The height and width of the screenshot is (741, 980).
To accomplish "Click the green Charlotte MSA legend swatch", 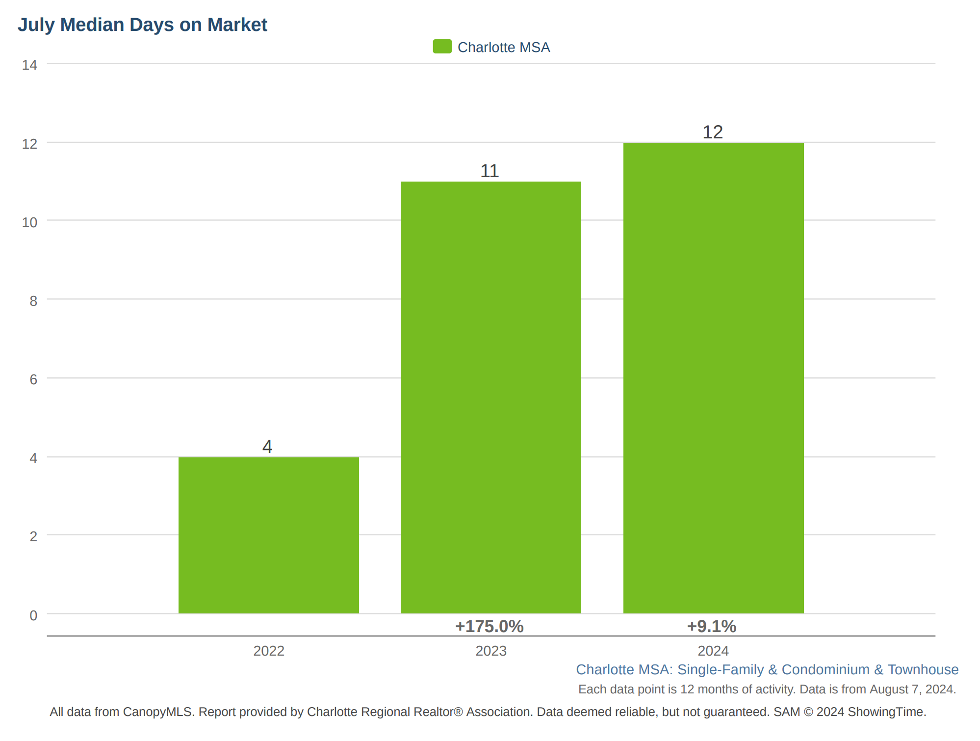I will coord(442,47).
